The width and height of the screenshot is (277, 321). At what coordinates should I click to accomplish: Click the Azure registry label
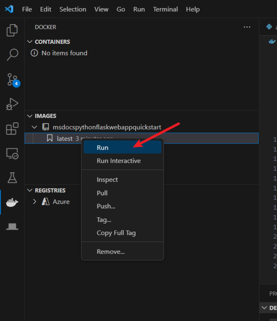pyautogui.click(x=61, y=202)
